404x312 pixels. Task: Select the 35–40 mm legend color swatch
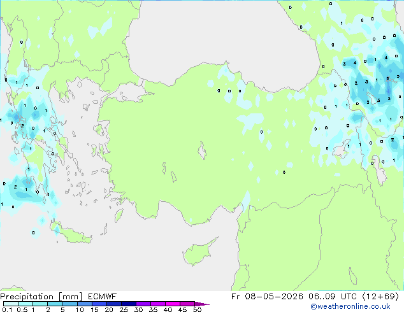(x=157, y=304)
